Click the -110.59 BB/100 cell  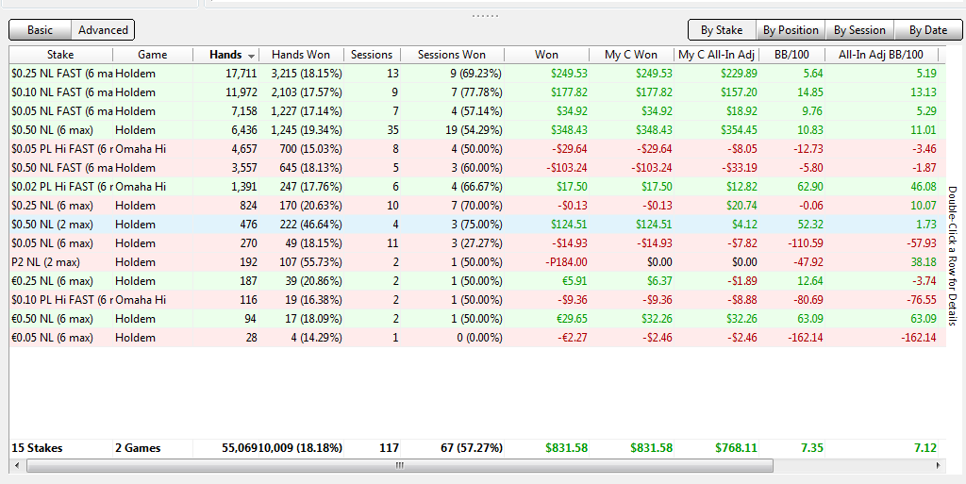(x=806, y=243)
